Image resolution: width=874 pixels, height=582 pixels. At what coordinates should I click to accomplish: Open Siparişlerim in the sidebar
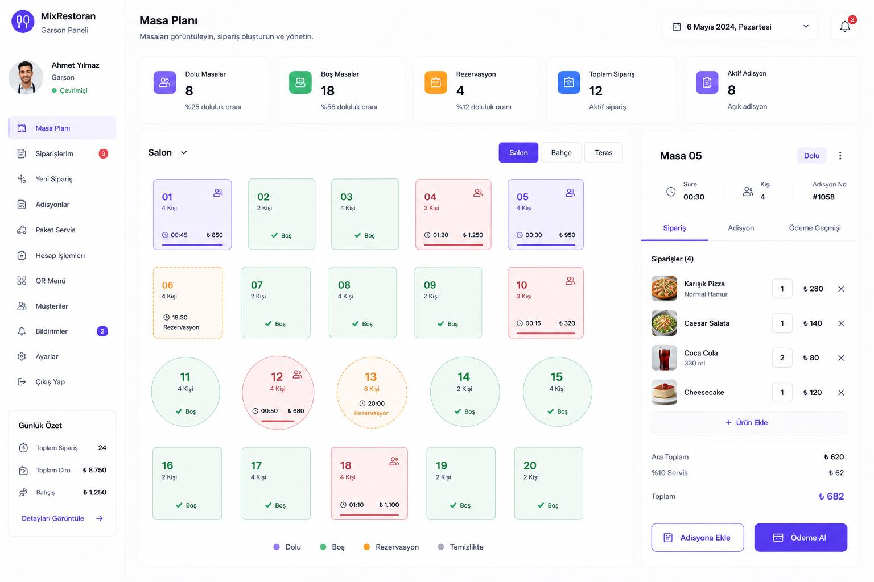tap(63, 153)
